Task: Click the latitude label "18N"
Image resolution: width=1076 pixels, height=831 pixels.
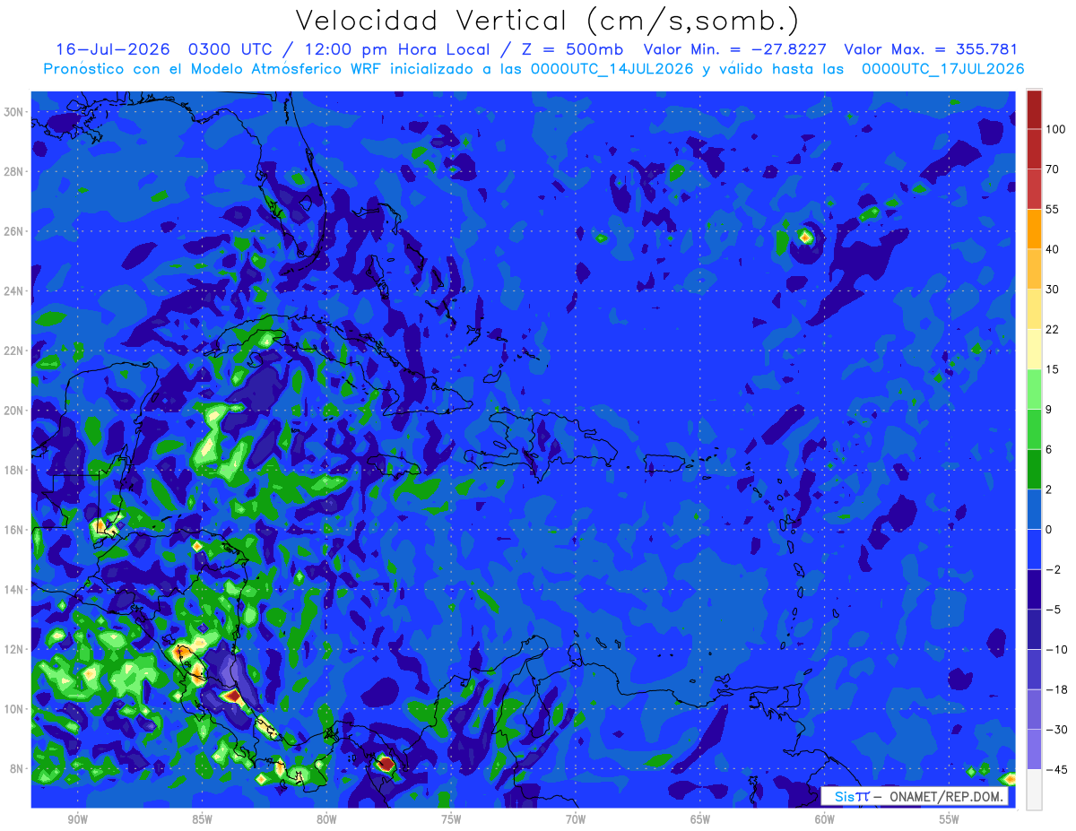Action: point(15,470)
